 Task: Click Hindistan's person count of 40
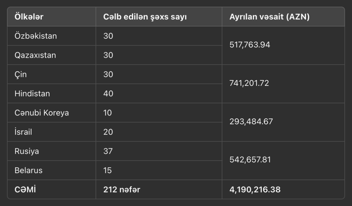[108, 93]
